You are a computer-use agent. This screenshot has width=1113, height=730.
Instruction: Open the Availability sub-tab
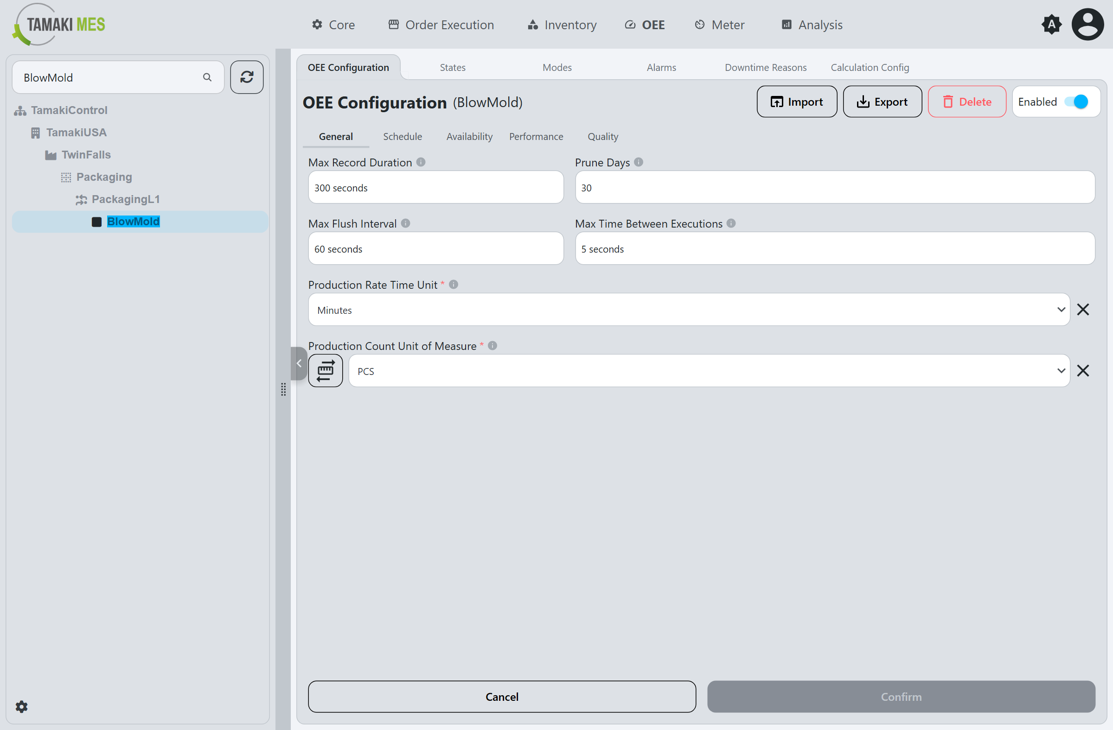pos(469,136)
